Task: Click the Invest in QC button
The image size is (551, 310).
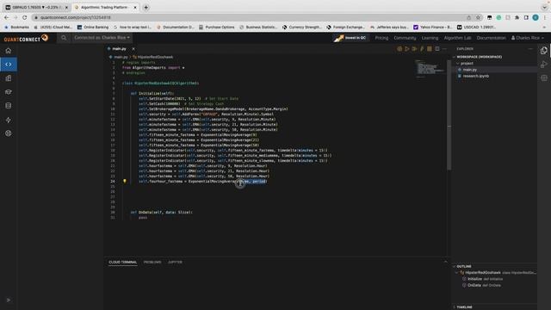Action: click(x=350, y=38)
